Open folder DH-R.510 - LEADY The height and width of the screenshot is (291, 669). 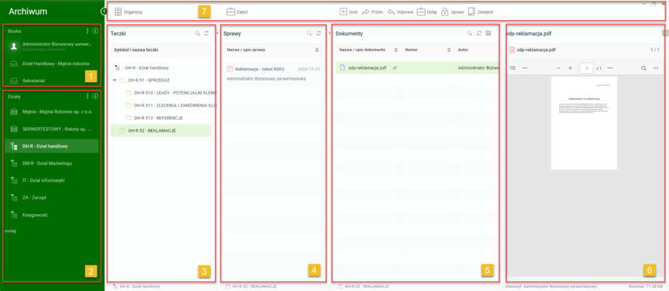(x=171, y=93)
